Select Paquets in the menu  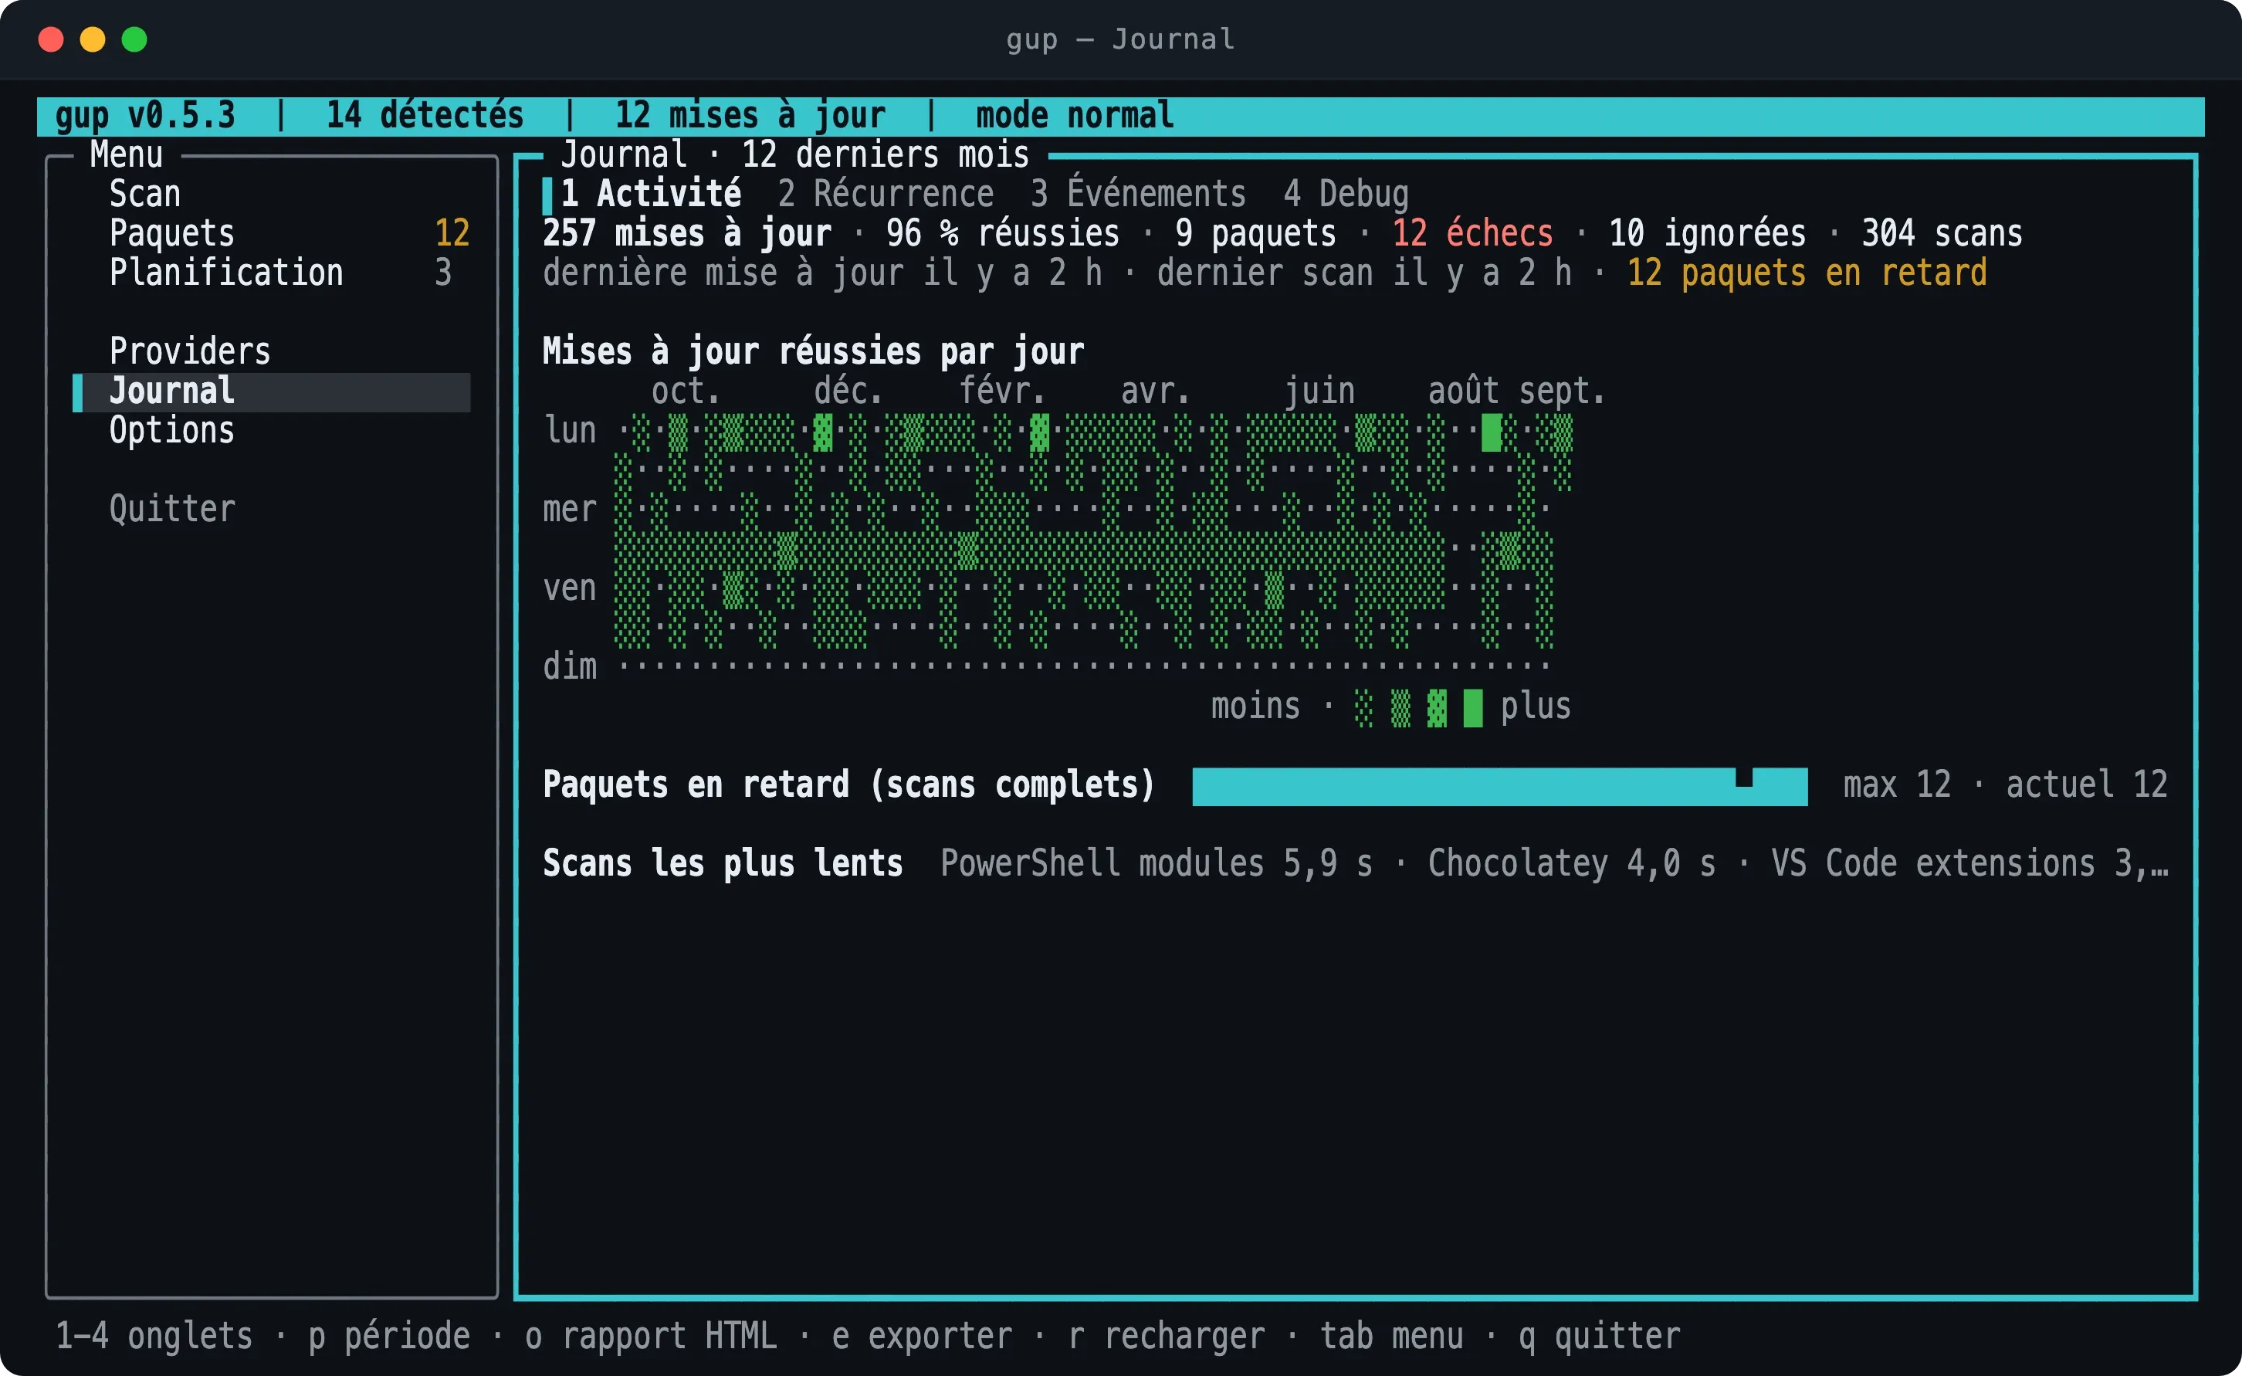click(x=272, y=233)
